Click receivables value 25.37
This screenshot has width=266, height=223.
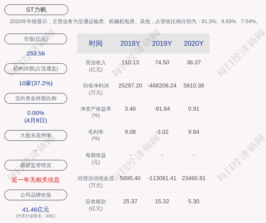click(x=130, y=202)
